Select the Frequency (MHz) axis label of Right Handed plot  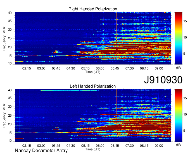pos(4,38)
